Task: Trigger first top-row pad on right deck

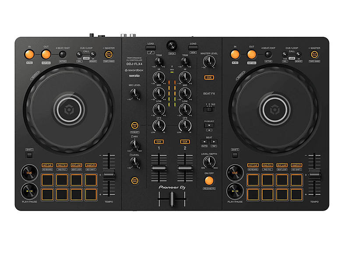Action: [253, 180]
